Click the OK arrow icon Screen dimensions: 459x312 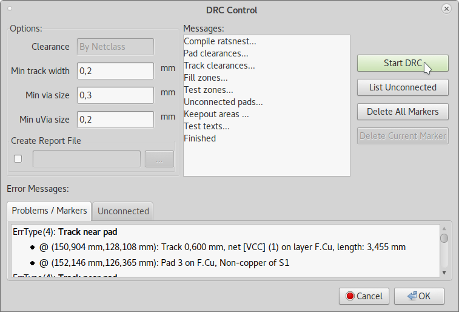click(412, 296)
